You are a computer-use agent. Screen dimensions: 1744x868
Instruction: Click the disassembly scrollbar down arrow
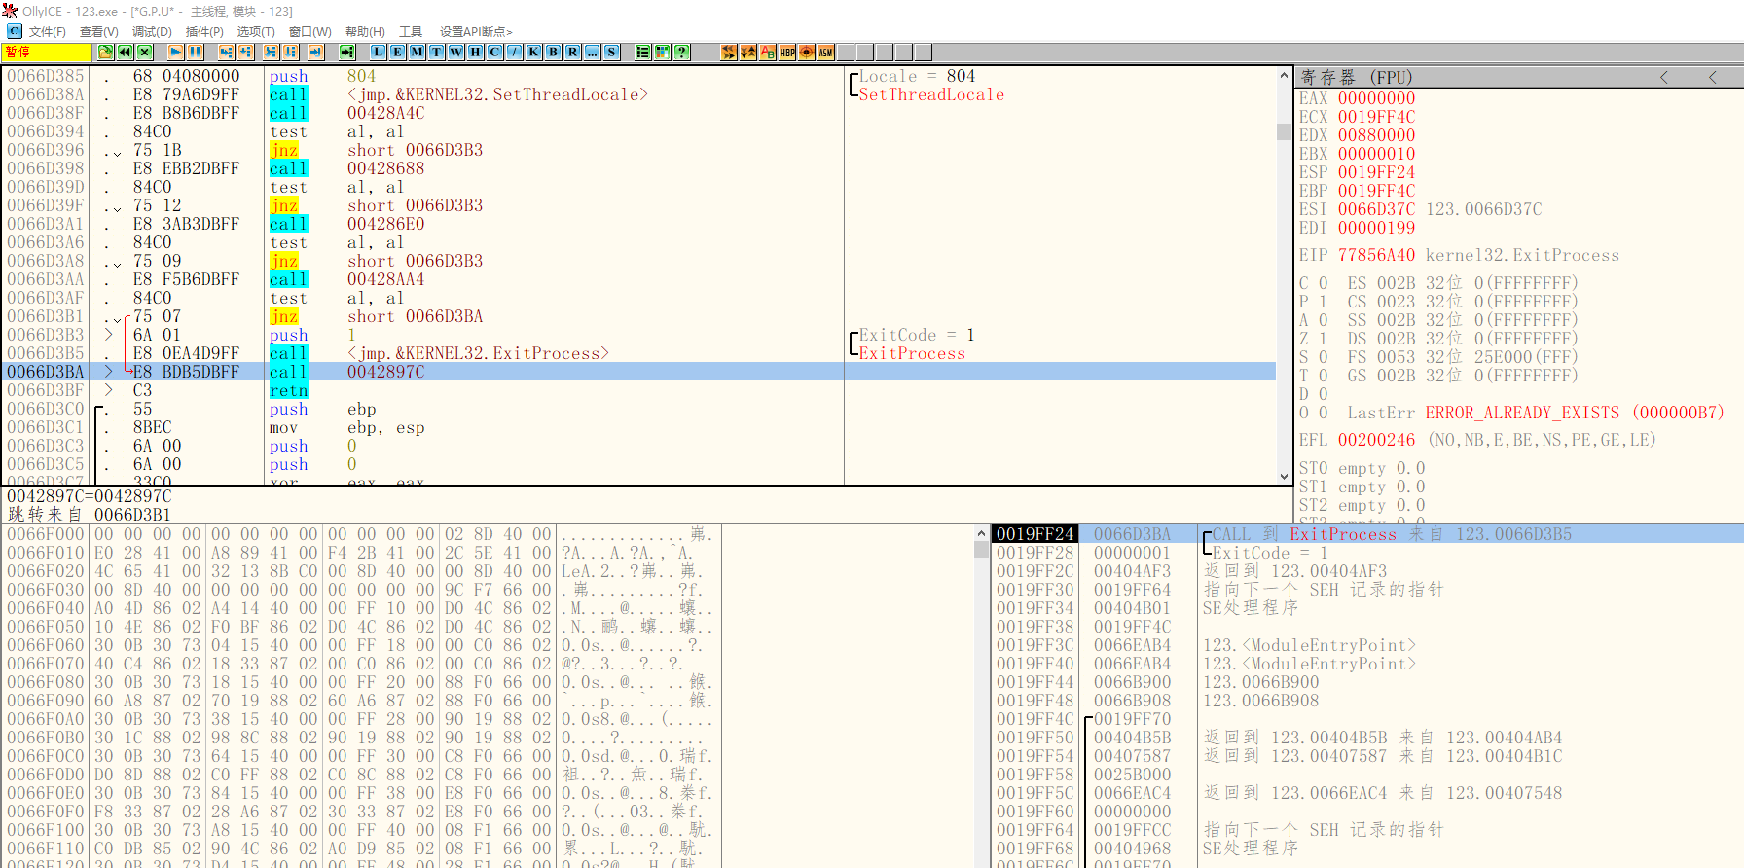point(1284,477)
